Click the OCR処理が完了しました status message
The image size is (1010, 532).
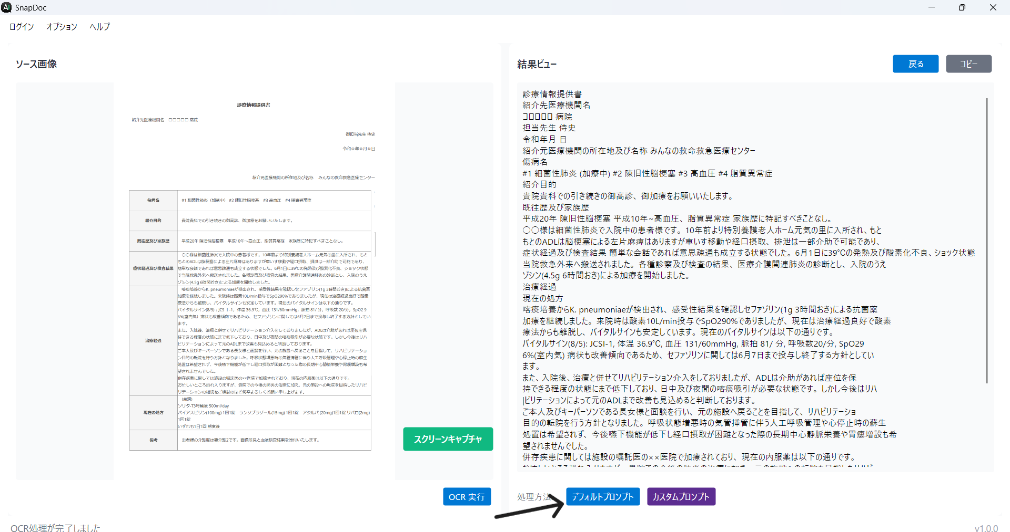click(55, 528)
